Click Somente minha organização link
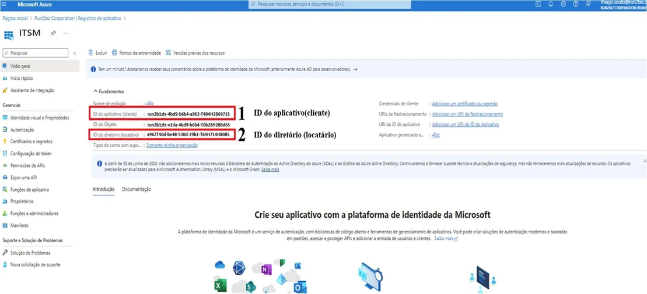The height and width of the screenshot is (294, 647). [x=172, y=146]
